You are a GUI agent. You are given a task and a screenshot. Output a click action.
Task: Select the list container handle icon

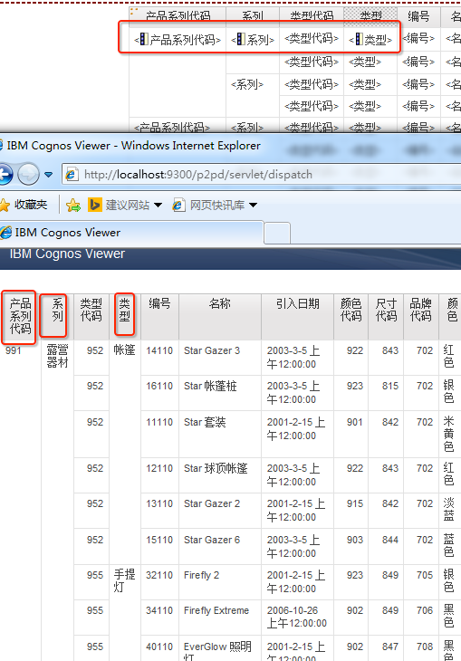pyautogui.click(x=134, y=12)
